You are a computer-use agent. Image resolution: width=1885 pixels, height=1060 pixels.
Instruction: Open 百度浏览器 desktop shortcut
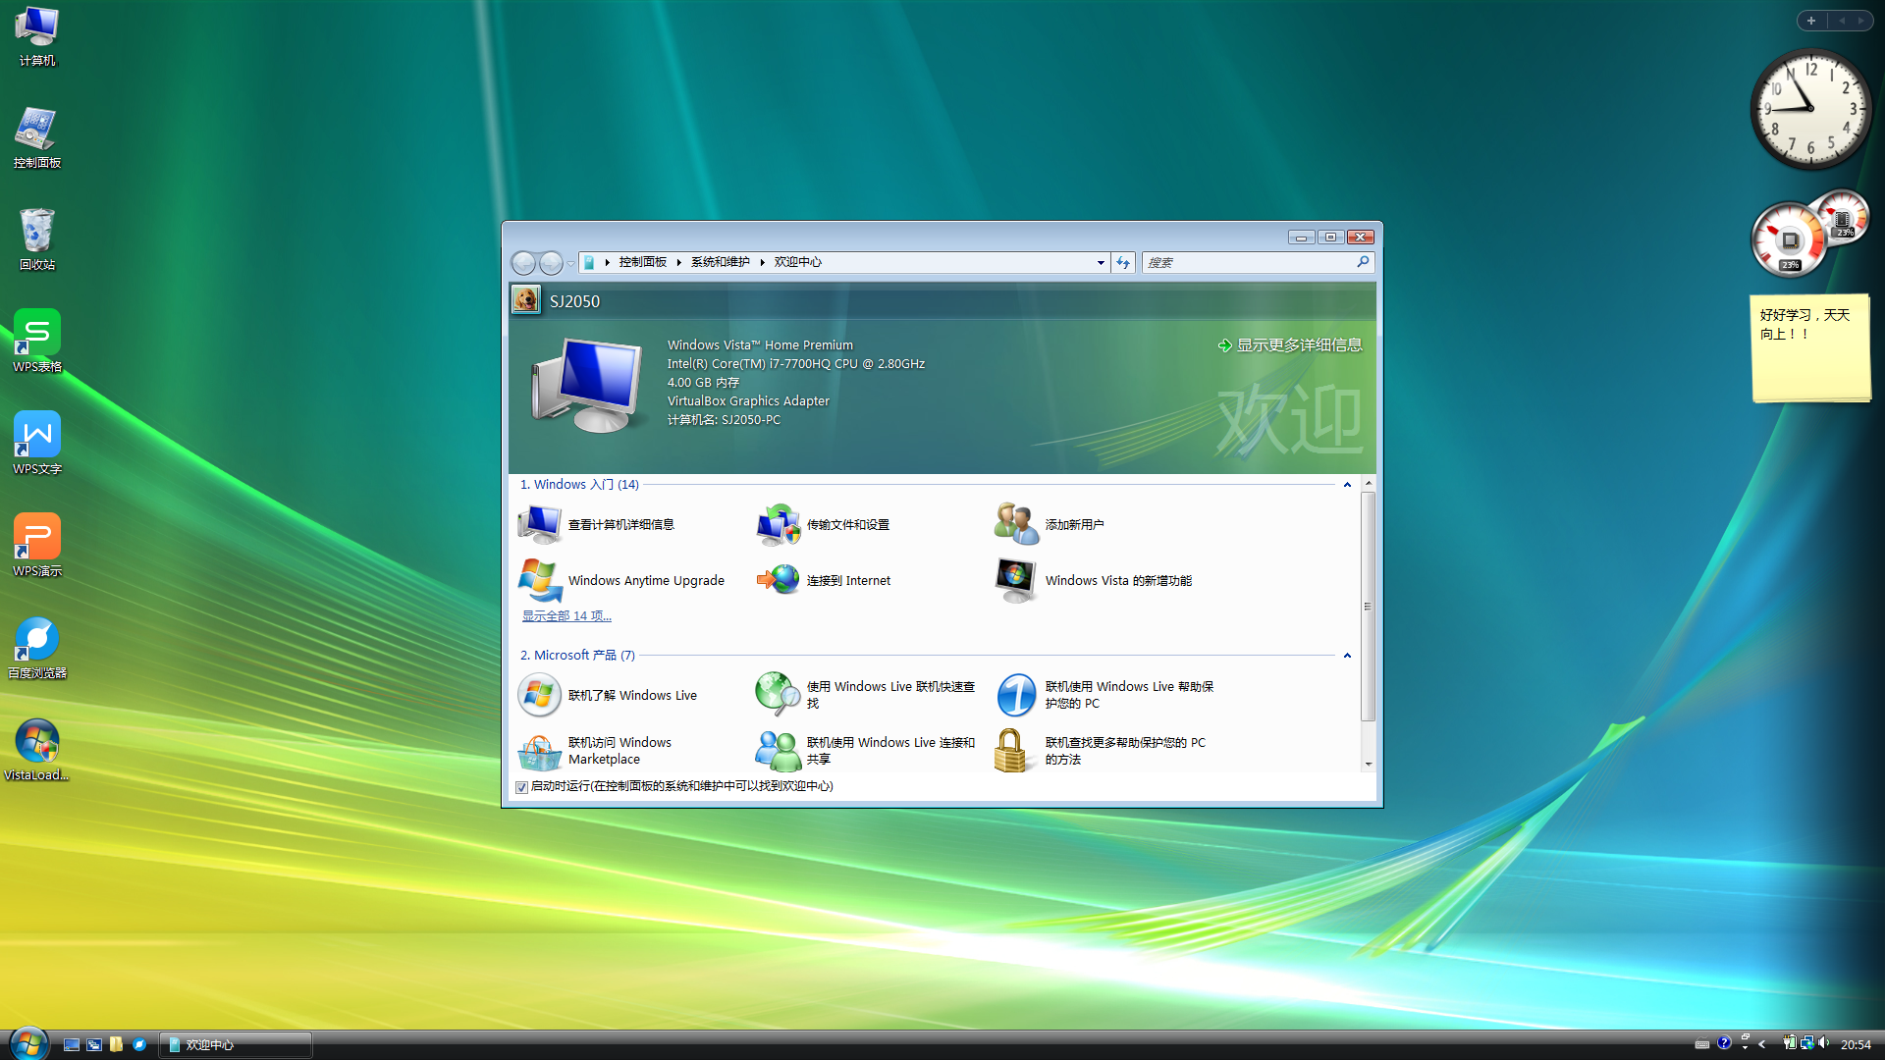tap(37, 648)
